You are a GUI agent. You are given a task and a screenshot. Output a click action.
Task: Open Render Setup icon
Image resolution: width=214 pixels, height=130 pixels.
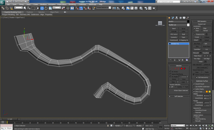[x=146, y=8]
